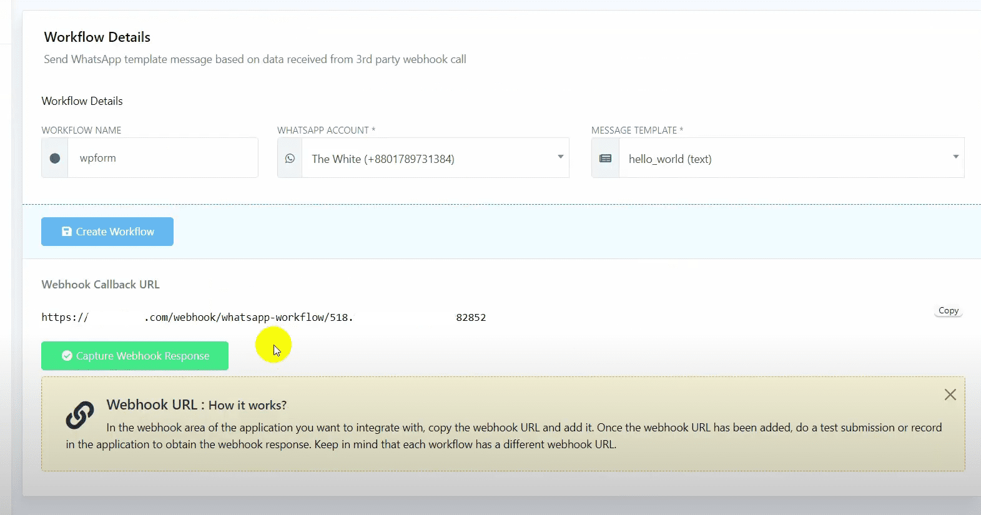Click the WORKFLOW NAME field label

81,130
